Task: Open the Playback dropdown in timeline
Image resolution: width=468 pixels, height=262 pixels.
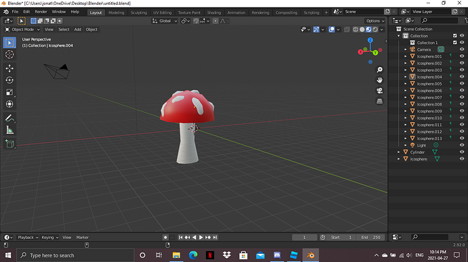Action: 28,237
